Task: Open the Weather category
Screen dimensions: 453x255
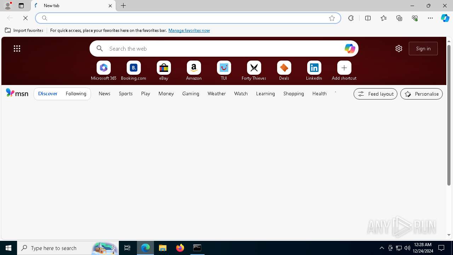Action: tap(217, 93)
